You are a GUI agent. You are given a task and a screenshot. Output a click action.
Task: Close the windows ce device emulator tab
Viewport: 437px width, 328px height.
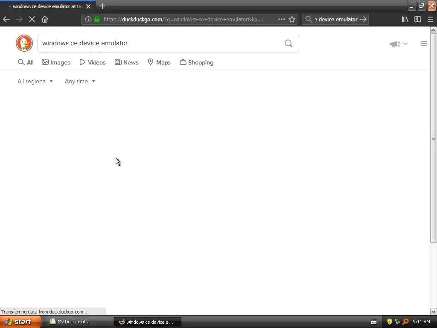coord(88,6)
